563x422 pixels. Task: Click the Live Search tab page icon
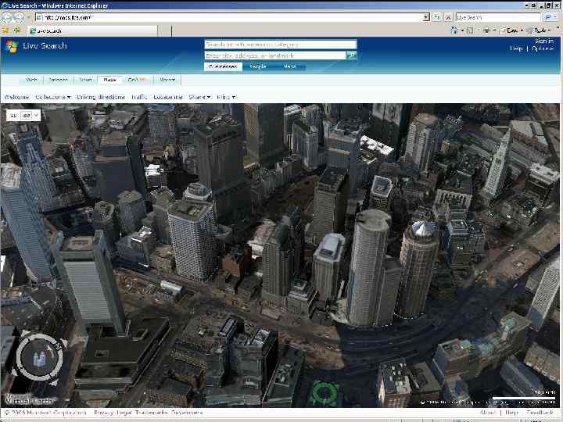(33, 31)
